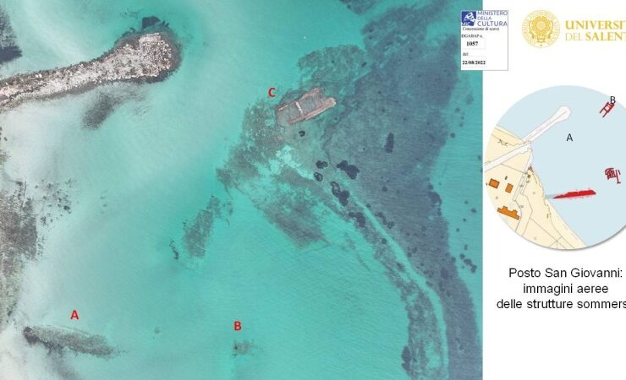Click the Ministero della Cultura logo icon
Screen dimensions: 626x380
pos(468,18)
